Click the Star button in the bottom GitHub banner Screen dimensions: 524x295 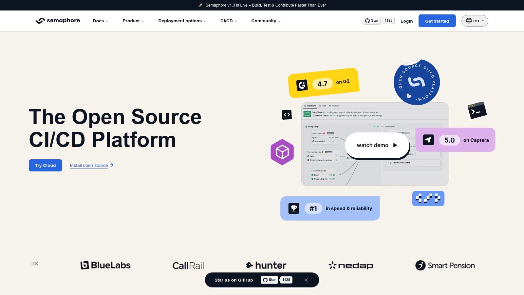(x=269, y=280)
